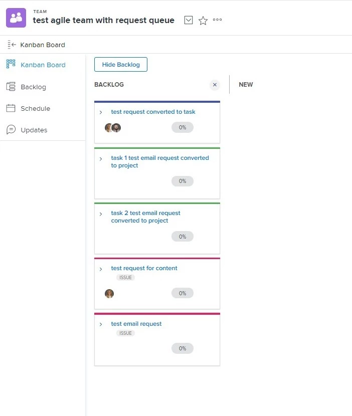
Task: Click the Kanban Board grid icon
Action: [x=11, y=64]
